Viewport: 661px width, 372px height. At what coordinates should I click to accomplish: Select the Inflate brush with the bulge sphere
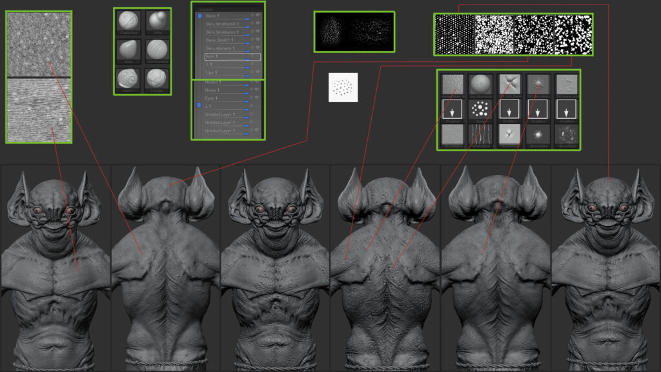(158, 21)
